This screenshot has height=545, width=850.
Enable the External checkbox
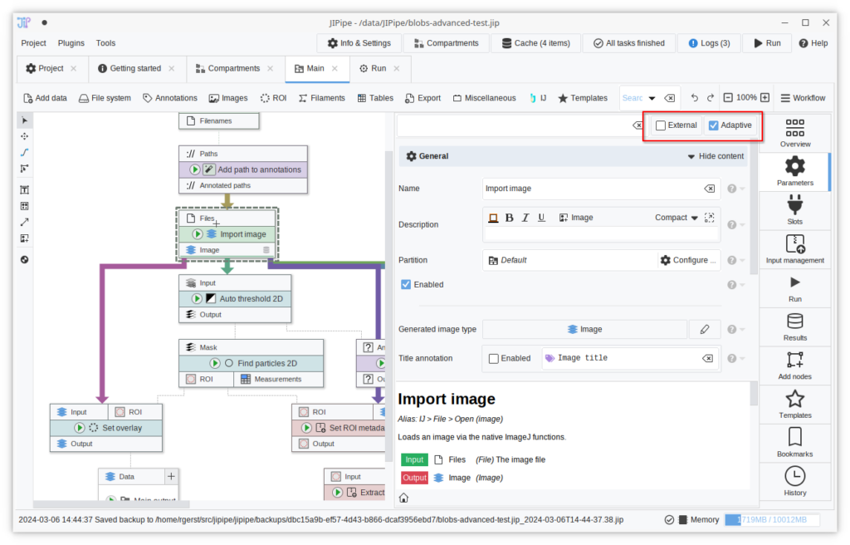[661, 125]
